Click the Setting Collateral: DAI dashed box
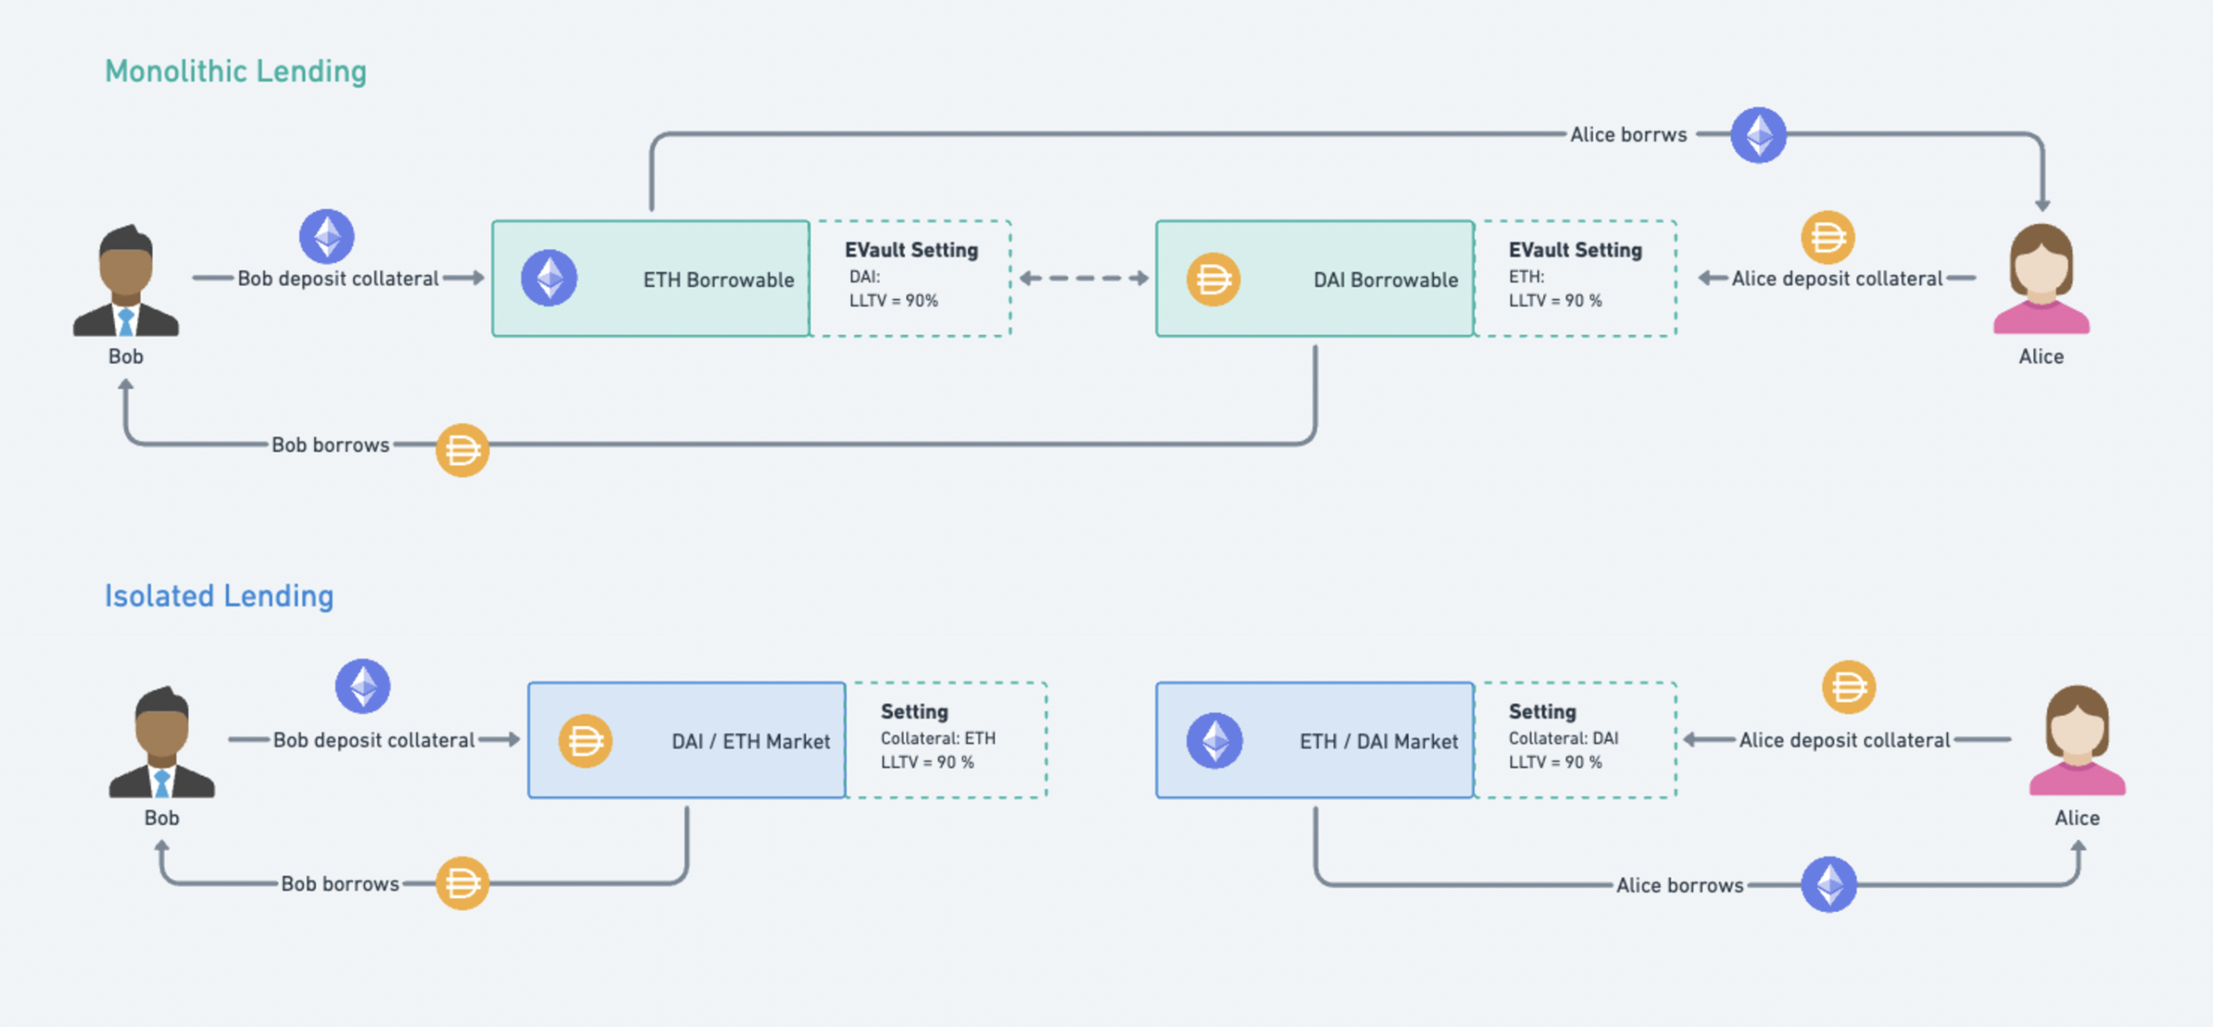 tap(1575, 739)
